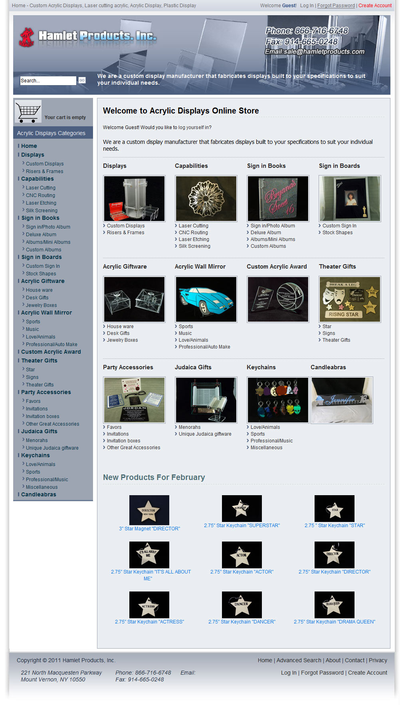Open Candleabras in the sidebar menu
The height and width of the screenshot is (705, 404).
(x=39, y=495)
